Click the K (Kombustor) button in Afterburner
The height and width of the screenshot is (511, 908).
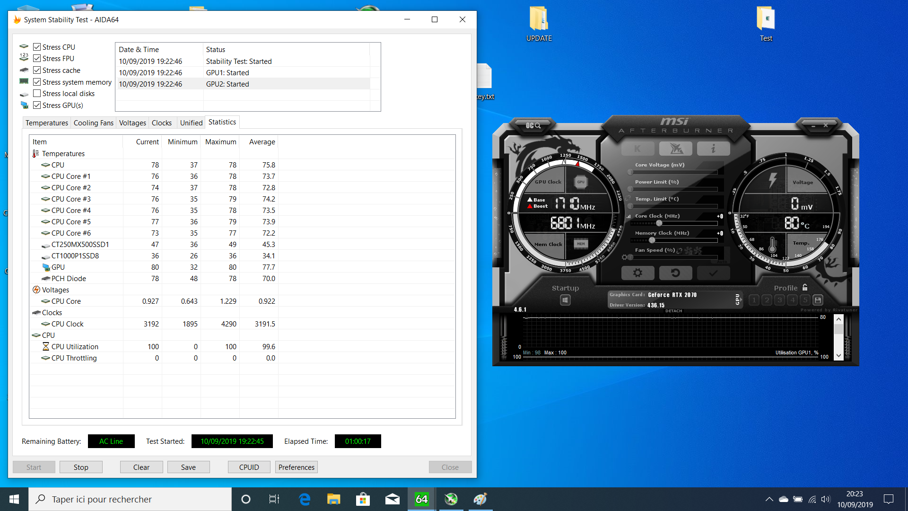(637, 149)
